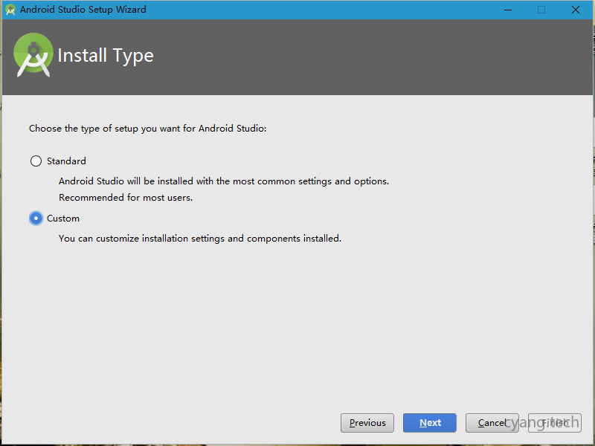Image resolution: width=595 pixels, height=446 pixels.
Task: Click the "Android Studio Setup Wizard" window title
Action: click(x=83, y=10)
